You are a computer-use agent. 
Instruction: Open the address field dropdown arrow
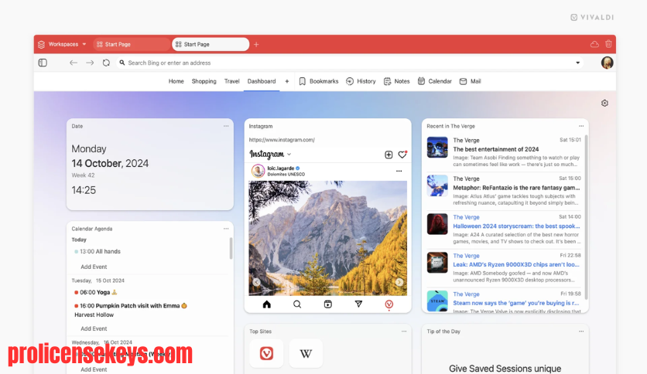point(577,63)
